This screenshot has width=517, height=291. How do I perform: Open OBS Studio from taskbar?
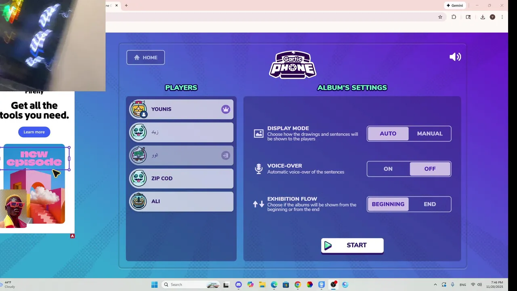click(x=333, y=285)
